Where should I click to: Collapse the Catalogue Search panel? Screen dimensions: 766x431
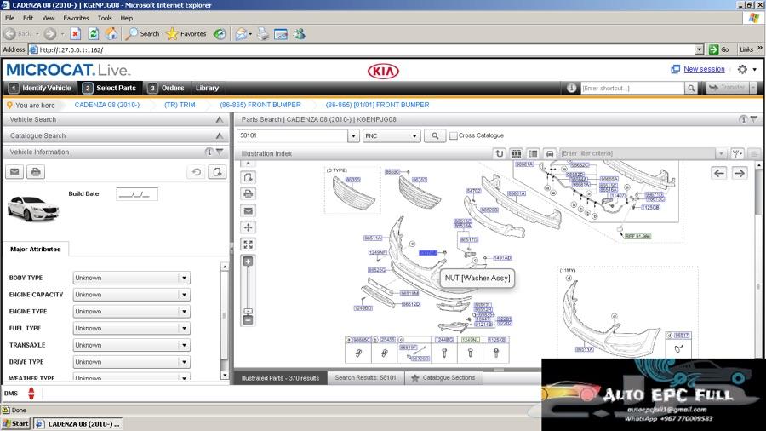click(x=220, y=135)
